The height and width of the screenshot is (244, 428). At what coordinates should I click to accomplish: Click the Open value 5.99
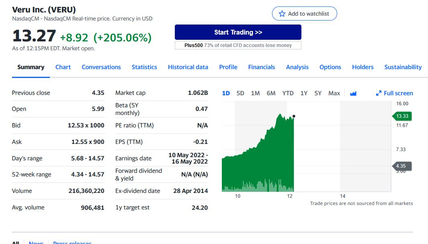click(98, 109)
